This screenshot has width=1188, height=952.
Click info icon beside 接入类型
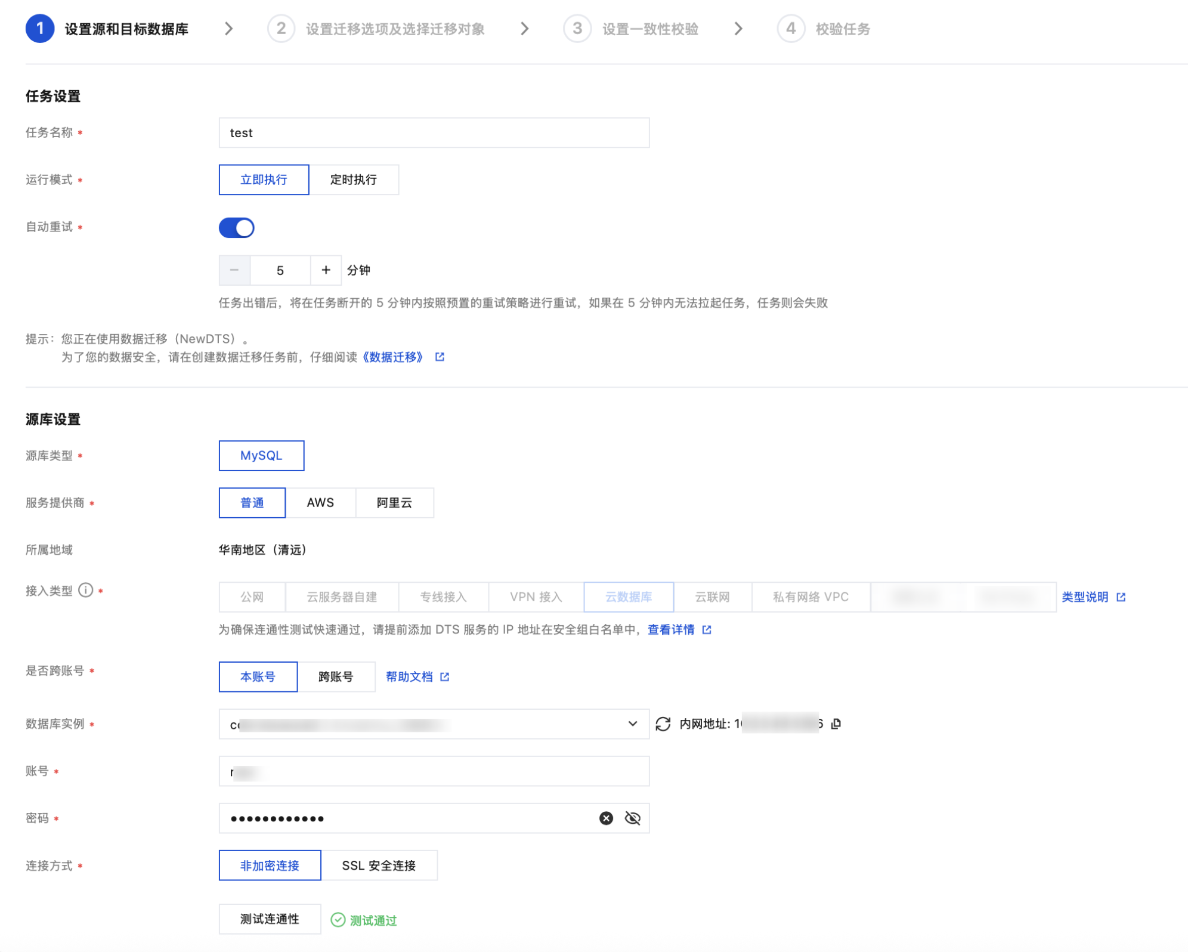[x=86, y=591]
